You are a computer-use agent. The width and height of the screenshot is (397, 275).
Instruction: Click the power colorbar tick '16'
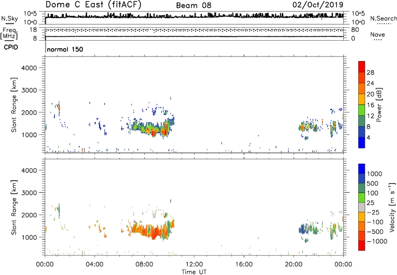coord(370,105)
